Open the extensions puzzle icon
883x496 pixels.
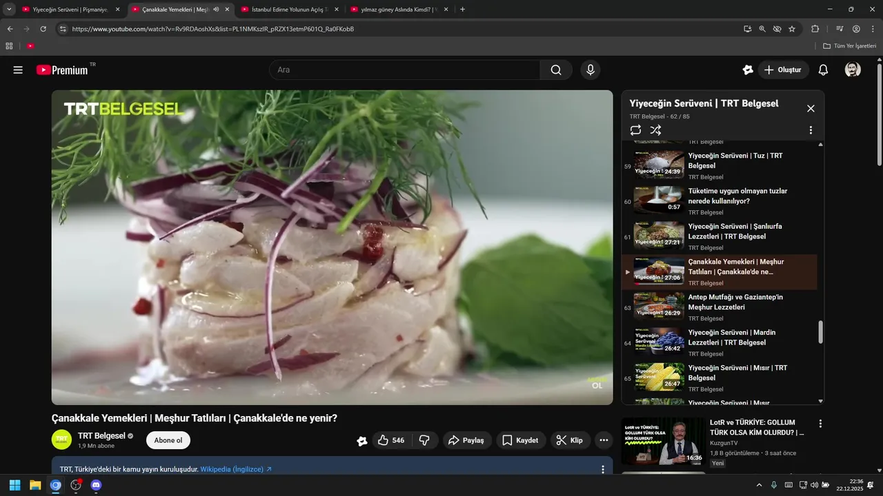click(x=815, y=29)
